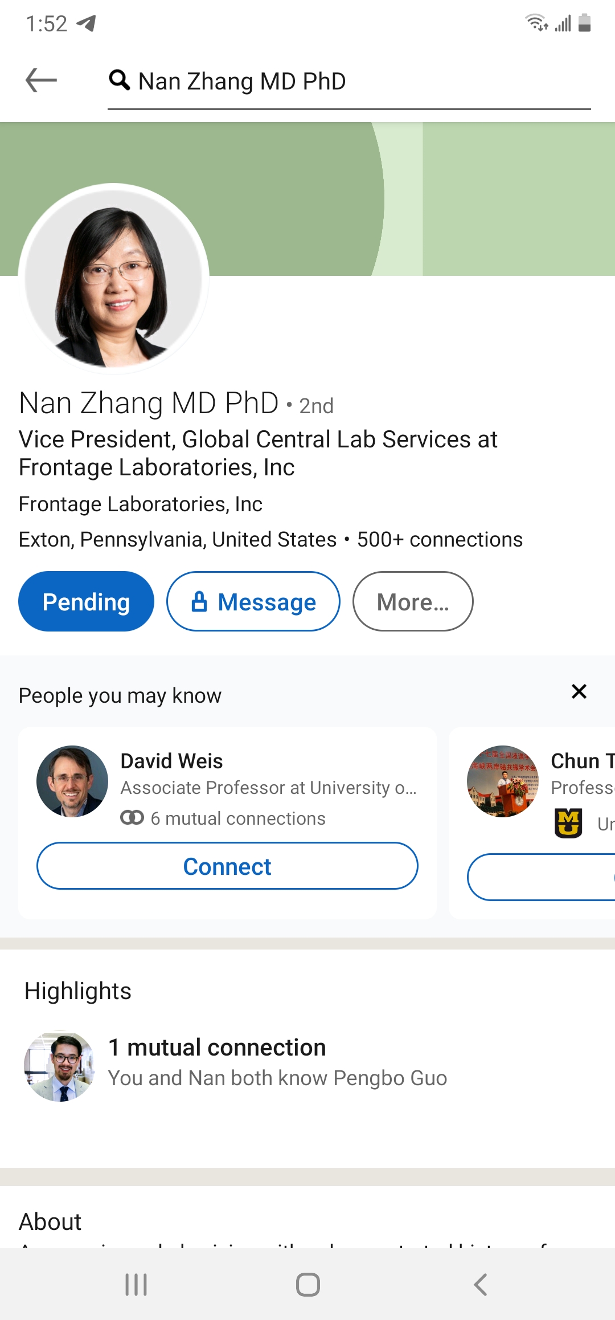Tap Chun's profile photo in suggestions
The height and width of the screenshot is (1320, 615).
[x=502, y=781]
